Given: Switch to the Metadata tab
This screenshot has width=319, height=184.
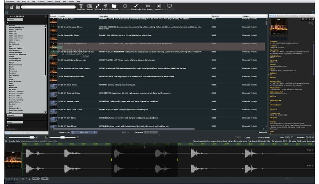Looking at the screenshot, I should pyautogui.click(x=272, y=16).
